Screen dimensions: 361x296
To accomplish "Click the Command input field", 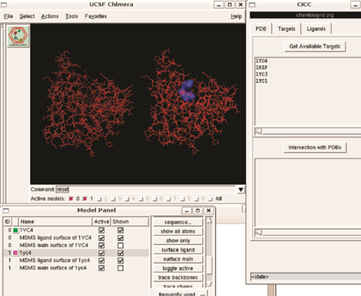I will 146,190.
